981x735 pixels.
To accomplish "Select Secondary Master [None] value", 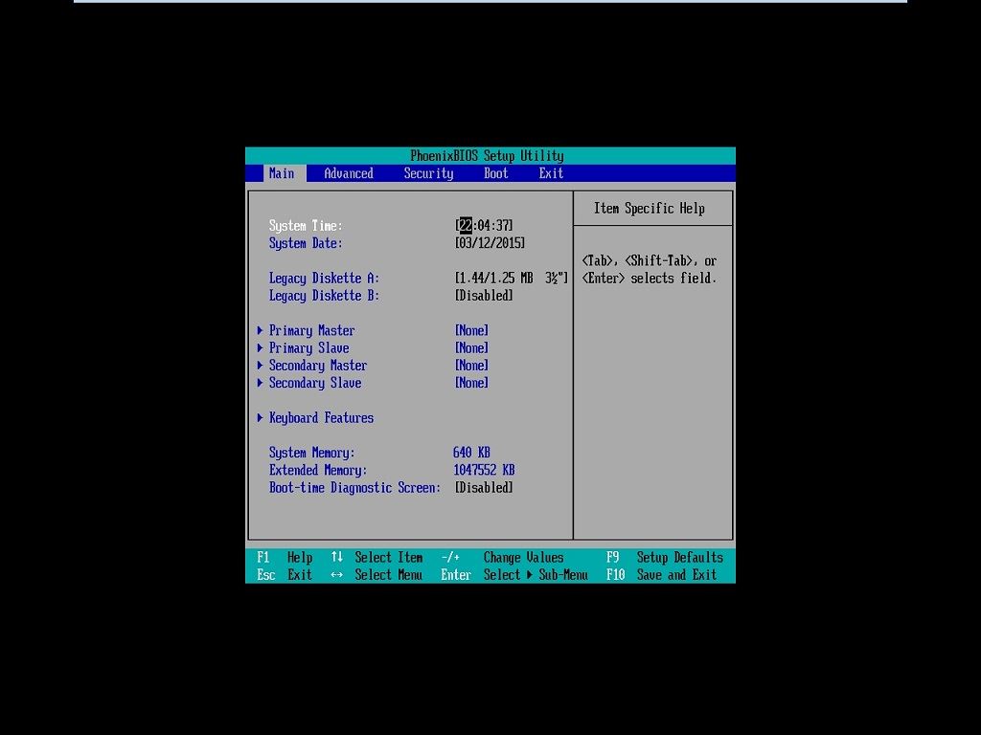I will [471, 366].
